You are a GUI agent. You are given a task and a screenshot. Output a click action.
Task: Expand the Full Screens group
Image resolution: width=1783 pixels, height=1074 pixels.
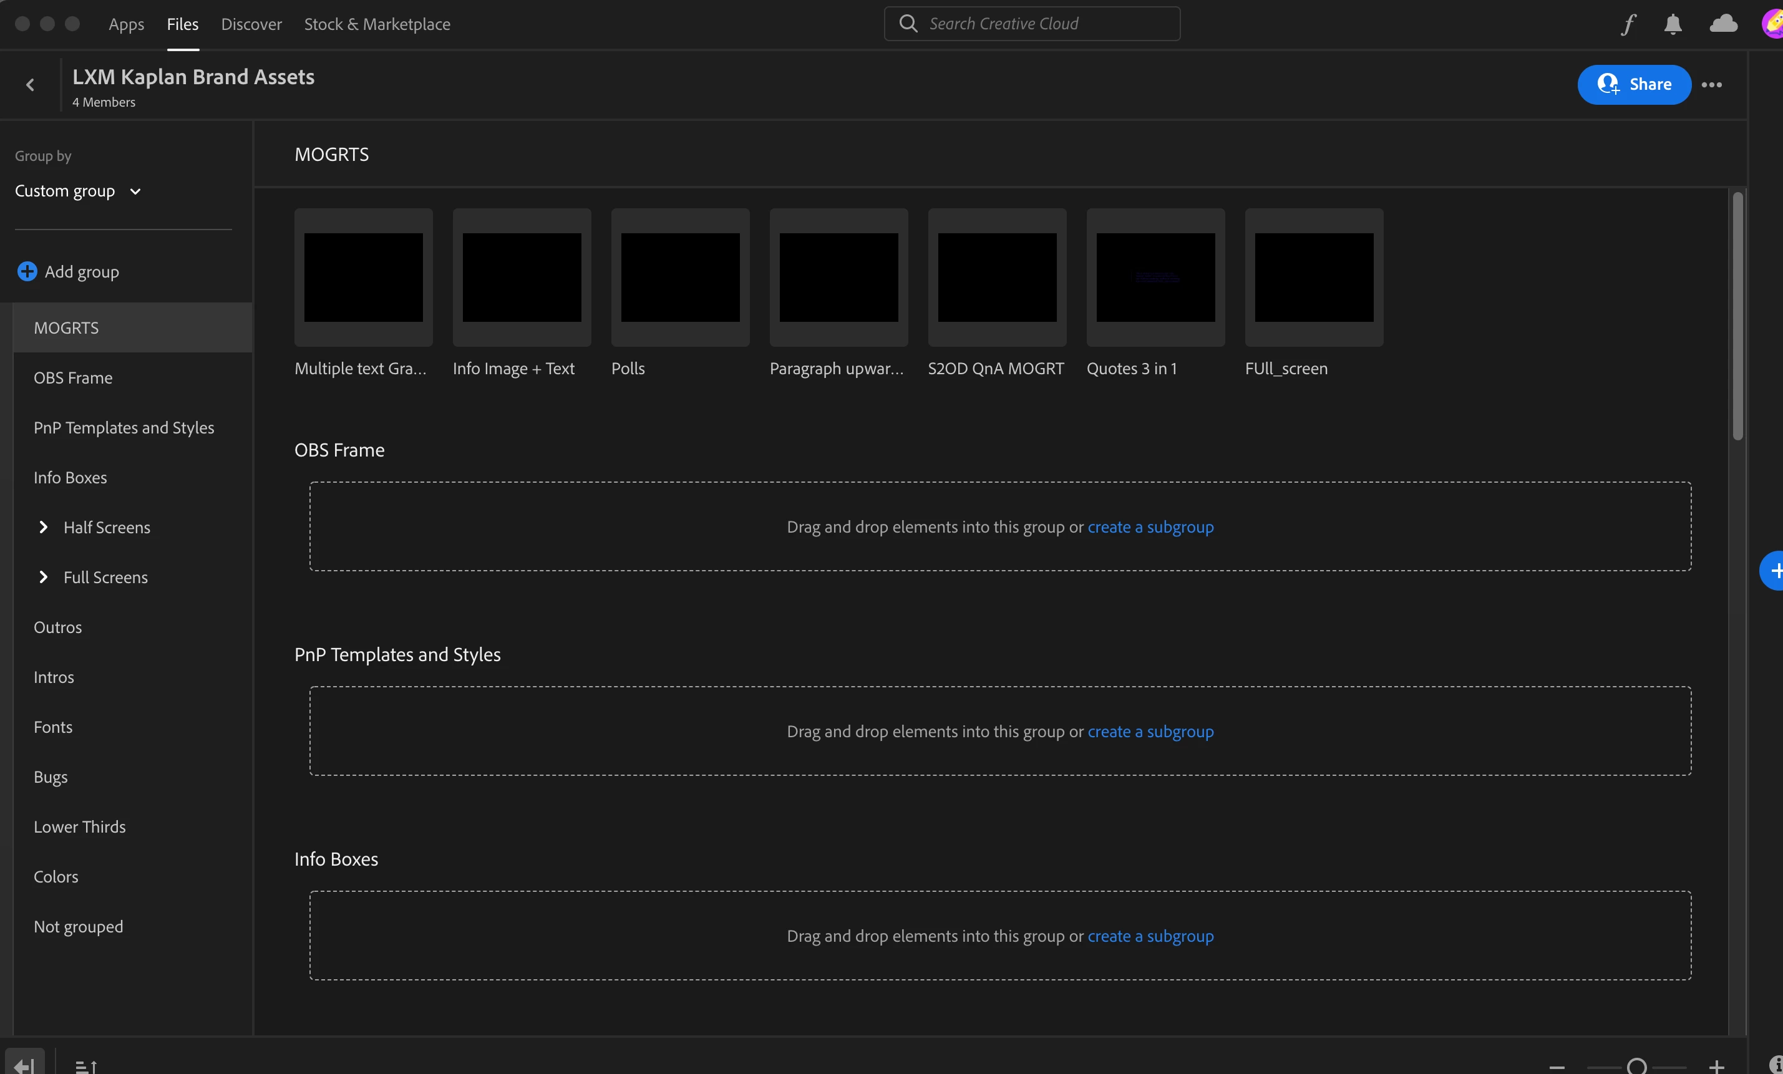click(44, 577)
